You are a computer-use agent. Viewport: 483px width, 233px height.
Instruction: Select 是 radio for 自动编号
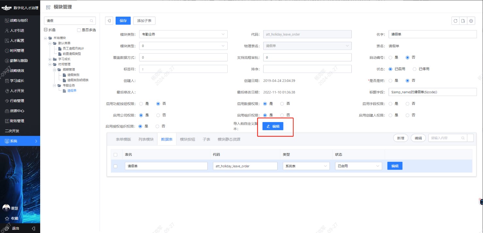(x=390, y=57)
